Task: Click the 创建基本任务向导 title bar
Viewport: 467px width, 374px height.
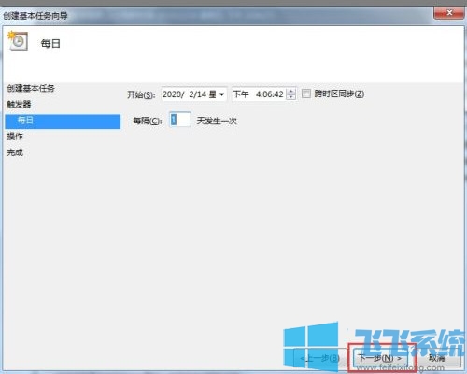Action: point(35,16)
